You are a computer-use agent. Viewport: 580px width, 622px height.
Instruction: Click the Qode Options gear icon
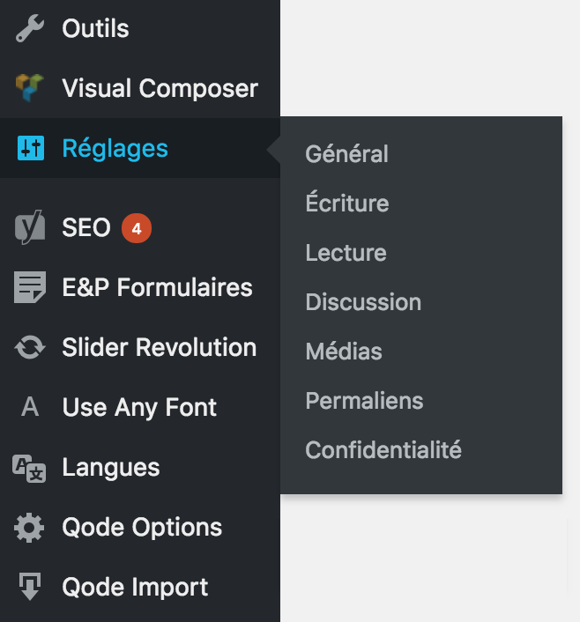click(x=30, y=528)
